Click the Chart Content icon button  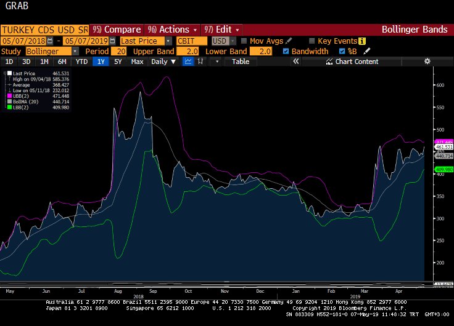pyautogui.click(x=329, y=62)
